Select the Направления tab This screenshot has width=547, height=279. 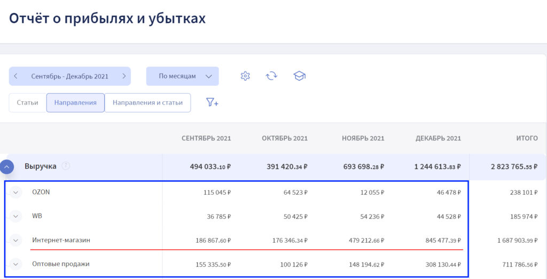click(x=75, y=102)
